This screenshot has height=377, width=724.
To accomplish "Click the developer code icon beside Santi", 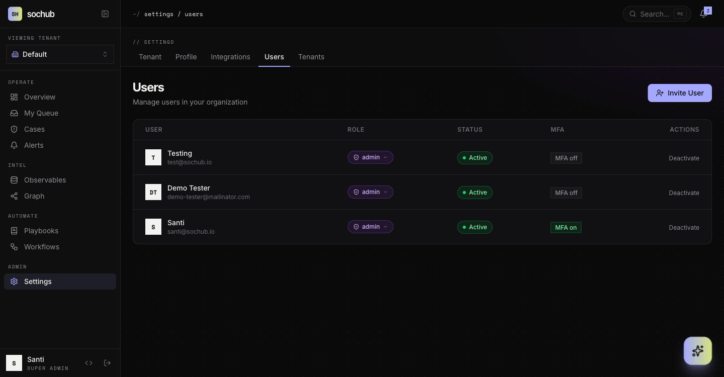I will [89, 363].
